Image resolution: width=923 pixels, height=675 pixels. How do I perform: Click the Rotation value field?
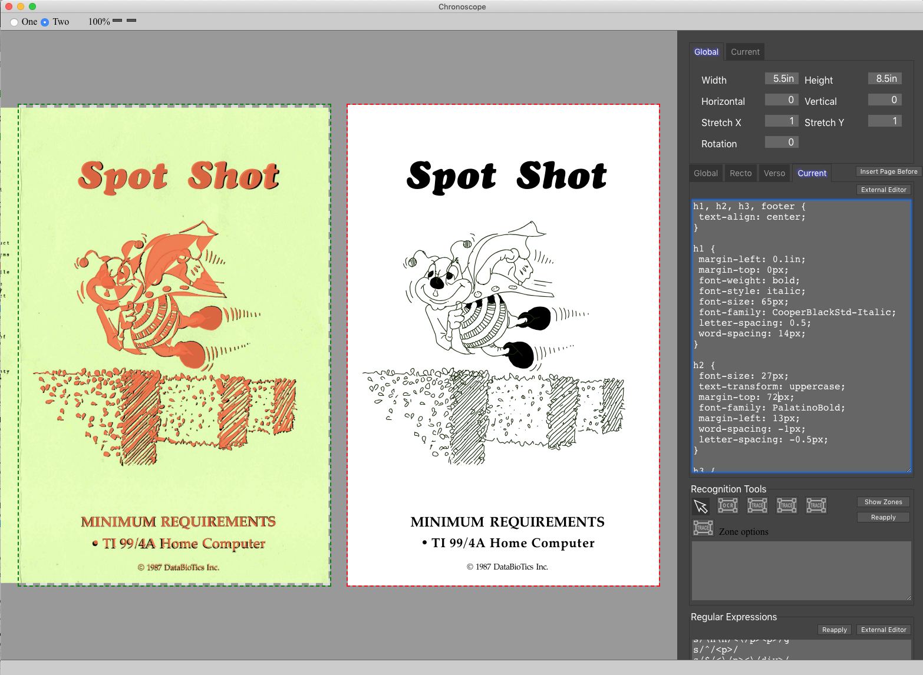[782, 142]
